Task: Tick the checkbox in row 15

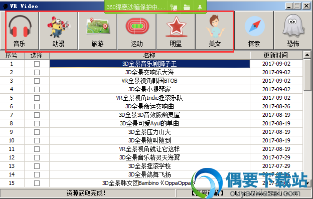Action: tap(37, 183)
